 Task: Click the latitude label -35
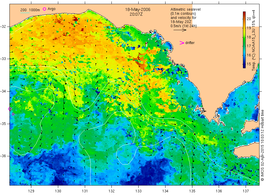[x=3, y=124]
